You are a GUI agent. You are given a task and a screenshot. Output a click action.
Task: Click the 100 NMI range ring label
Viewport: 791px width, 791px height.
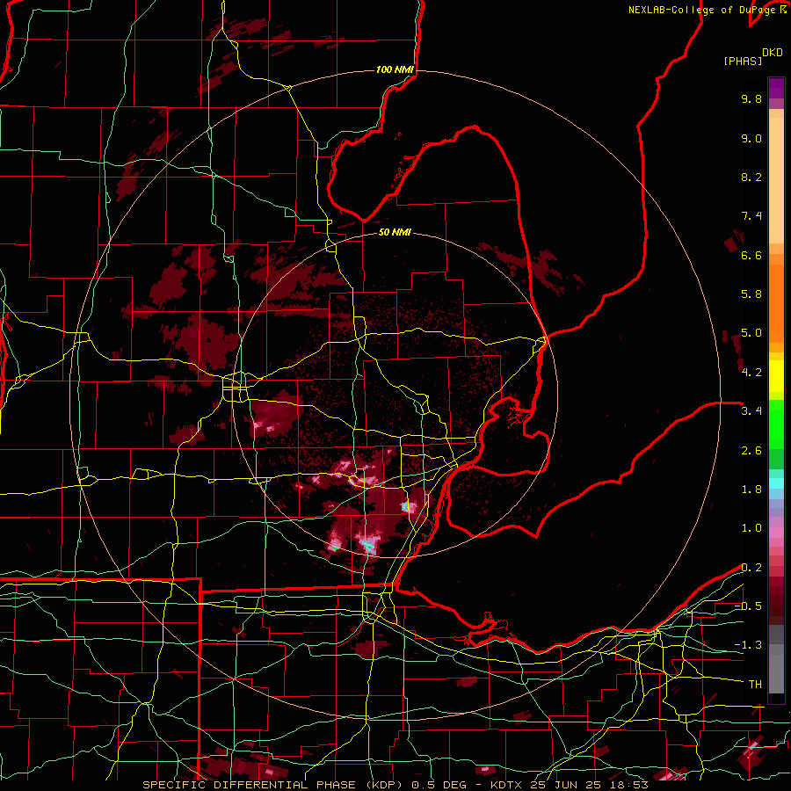pos(395,69)
